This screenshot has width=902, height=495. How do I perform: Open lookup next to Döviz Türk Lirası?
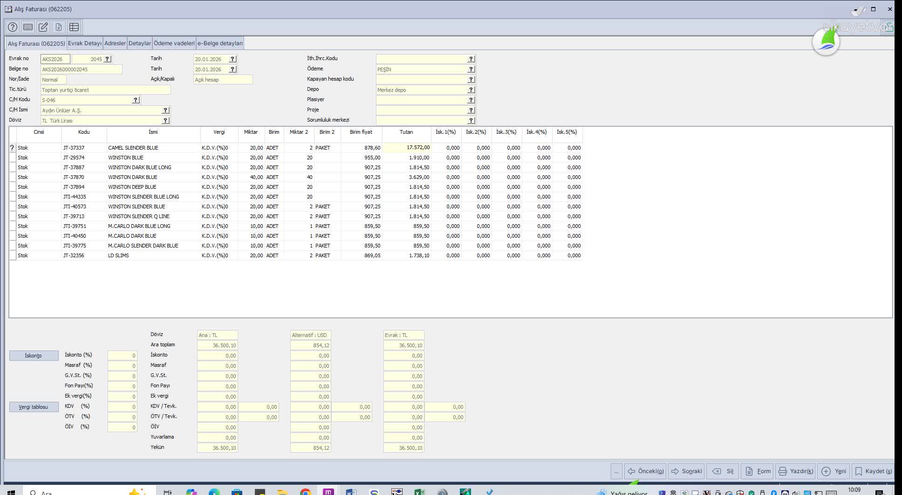coord(165,120)
